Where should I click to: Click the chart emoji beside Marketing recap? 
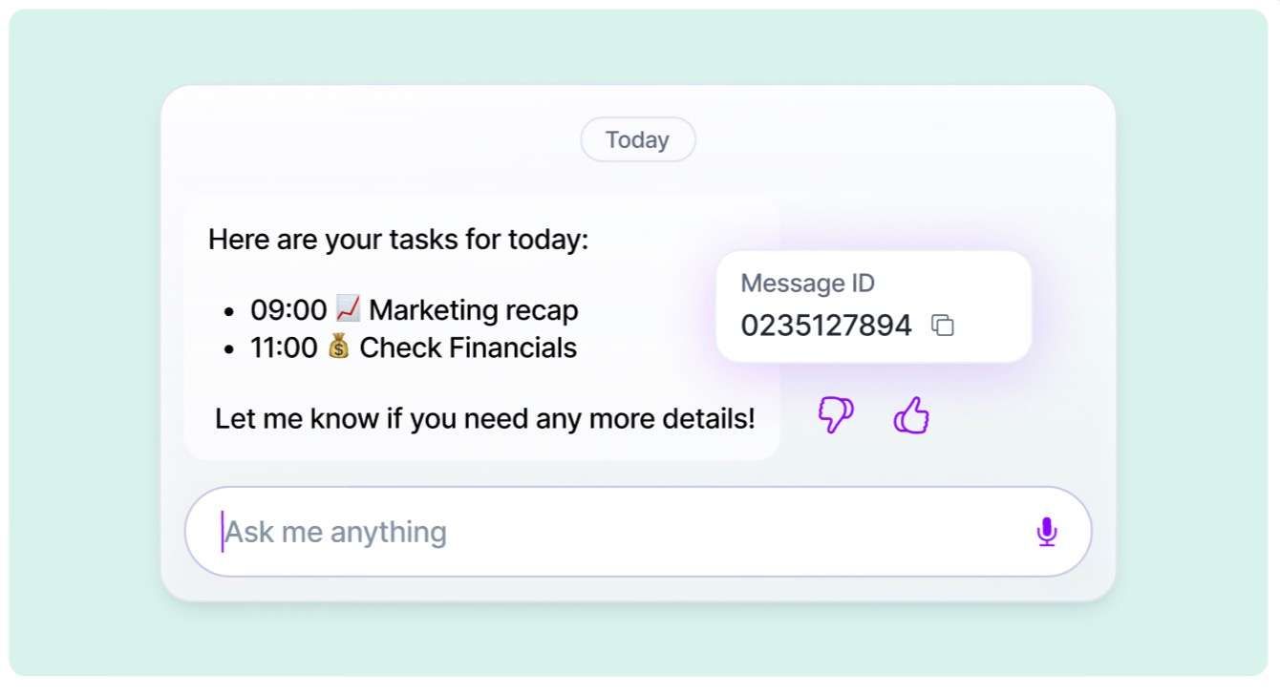coord(349,308)
